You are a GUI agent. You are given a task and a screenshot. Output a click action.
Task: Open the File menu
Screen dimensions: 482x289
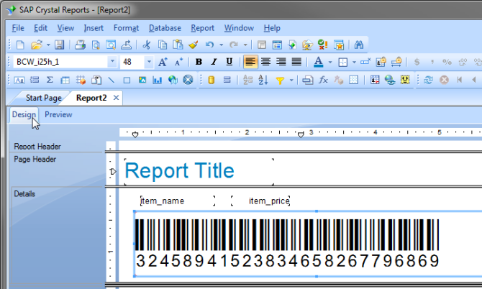click(x=18, y=28)
